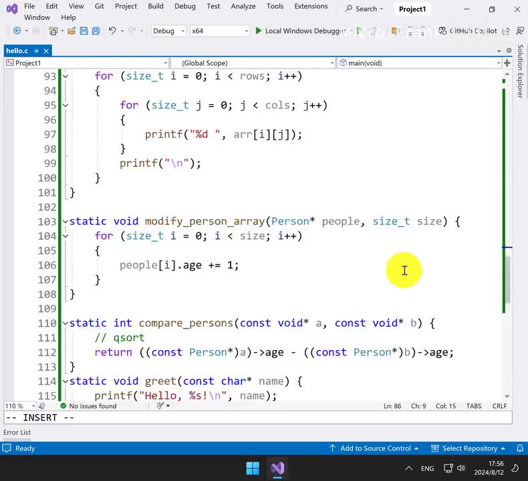Click the health indicator icon beside zoom

pyautogui.click(x=42, y=406)
